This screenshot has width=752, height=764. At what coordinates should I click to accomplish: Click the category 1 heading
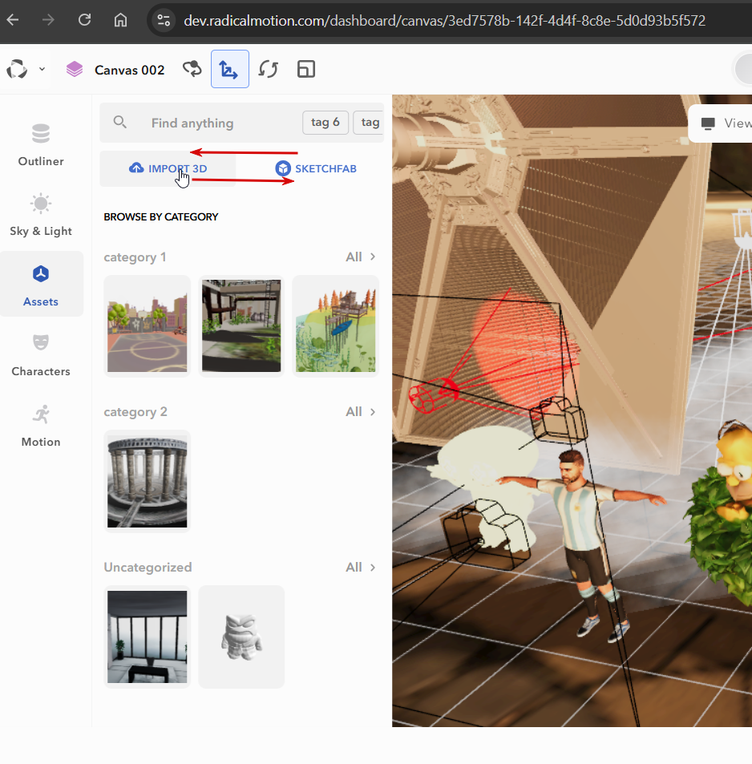point(135,257)
